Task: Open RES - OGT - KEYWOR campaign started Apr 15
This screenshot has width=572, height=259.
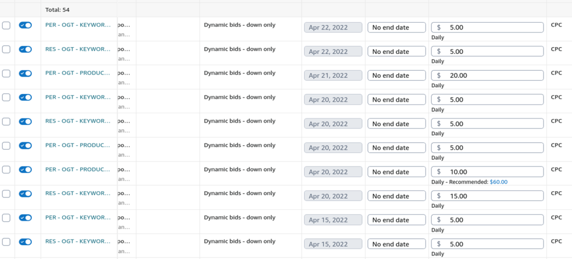Action: (x=78, y=242)
